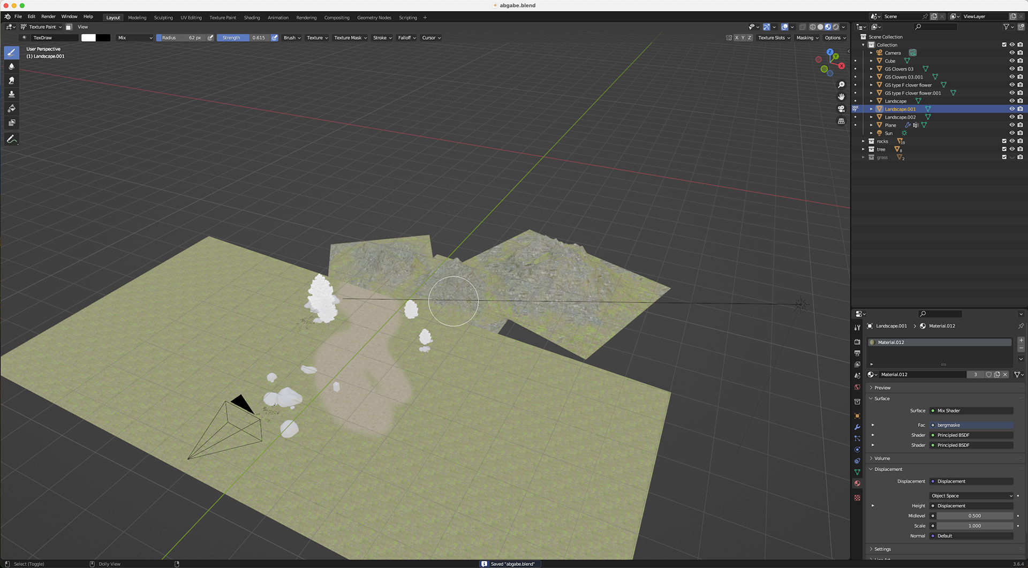This screenshot has height=568, width=1028.
Task: Switch to material preview shading
Action: pos(828,27)
